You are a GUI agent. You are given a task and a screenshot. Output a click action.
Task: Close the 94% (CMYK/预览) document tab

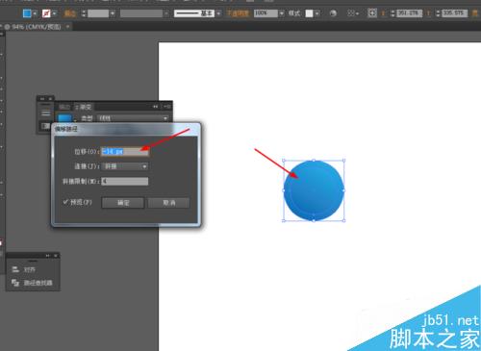click(x=67, y=27)
